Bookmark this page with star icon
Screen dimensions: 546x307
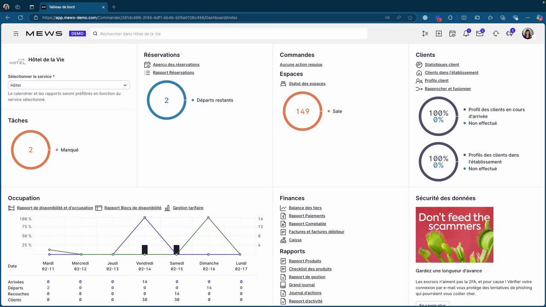tap(410, 17)
